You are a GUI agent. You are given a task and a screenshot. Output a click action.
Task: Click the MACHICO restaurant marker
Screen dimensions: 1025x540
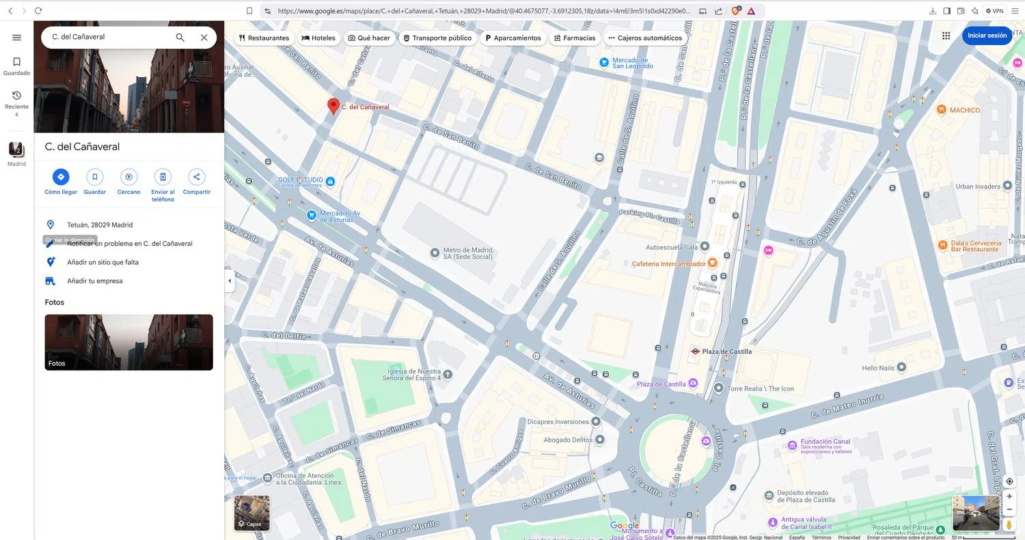click(x=942, y=109)
